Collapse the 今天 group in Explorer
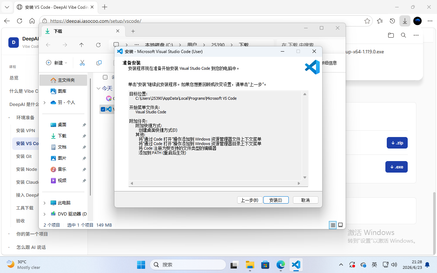The height and width of the screenshot is (273, 437). (99, 89)
